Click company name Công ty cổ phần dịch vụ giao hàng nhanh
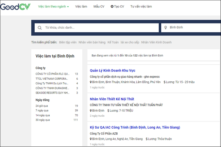The image size is (221, 147). (125, 77)
